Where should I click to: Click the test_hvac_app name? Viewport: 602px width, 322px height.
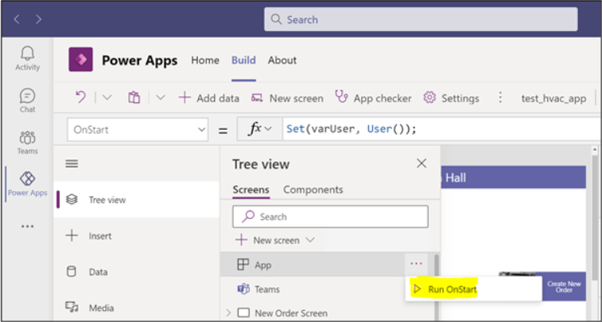pyautogui.click(x=553, y=98)
